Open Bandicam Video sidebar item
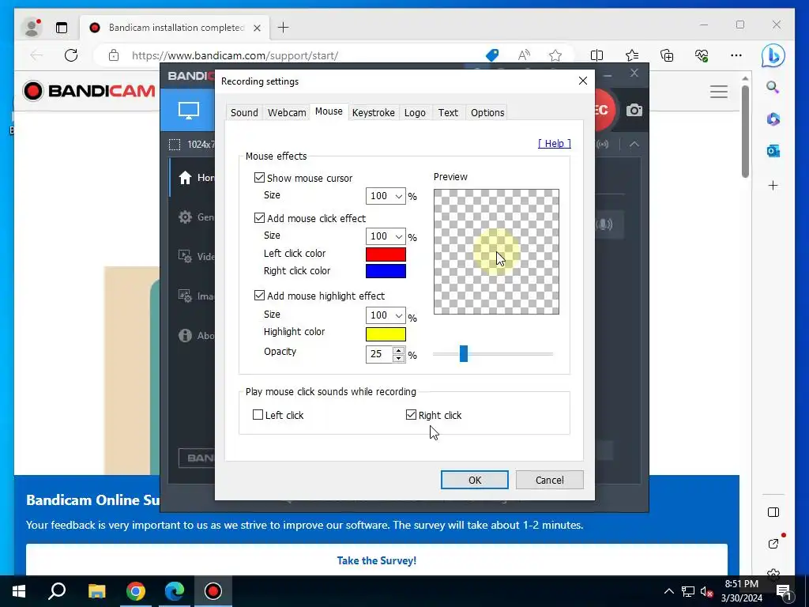Viewport: 809px width, 607px height. tap(196, 257)
